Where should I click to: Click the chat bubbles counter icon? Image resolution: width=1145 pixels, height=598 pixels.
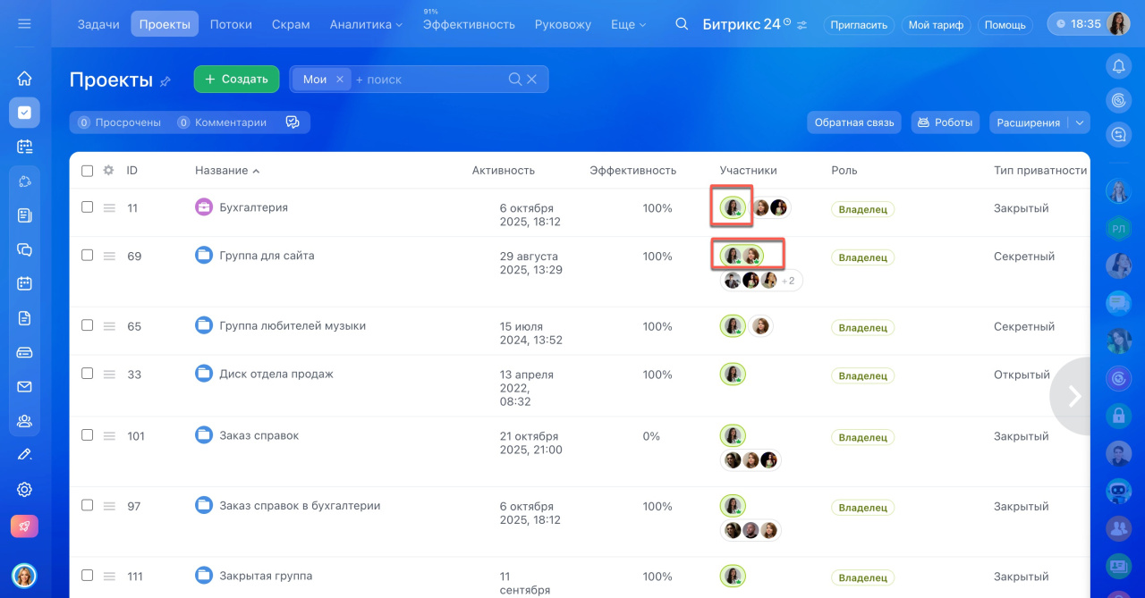click(293, 122)
